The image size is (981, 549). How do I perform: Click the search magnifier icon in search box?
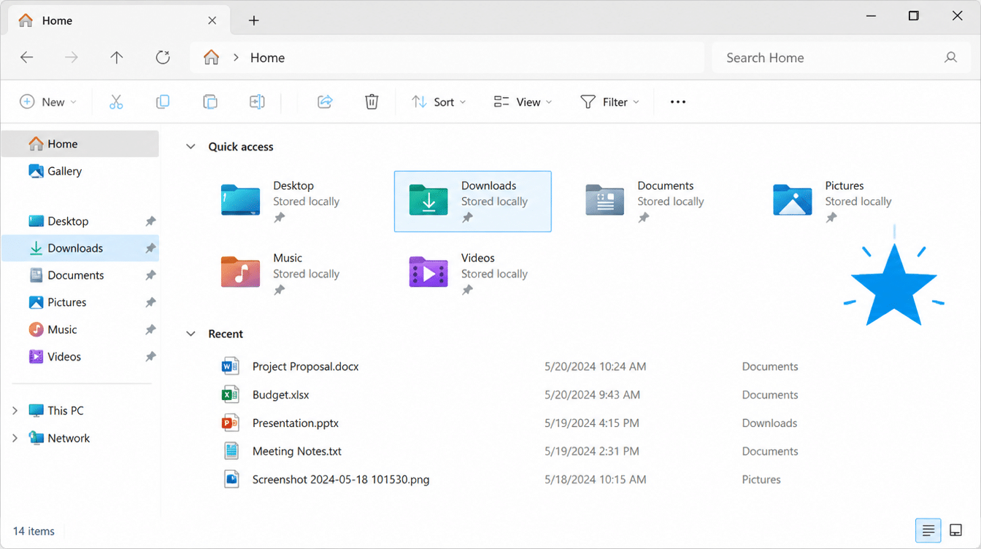coord(950,58)
